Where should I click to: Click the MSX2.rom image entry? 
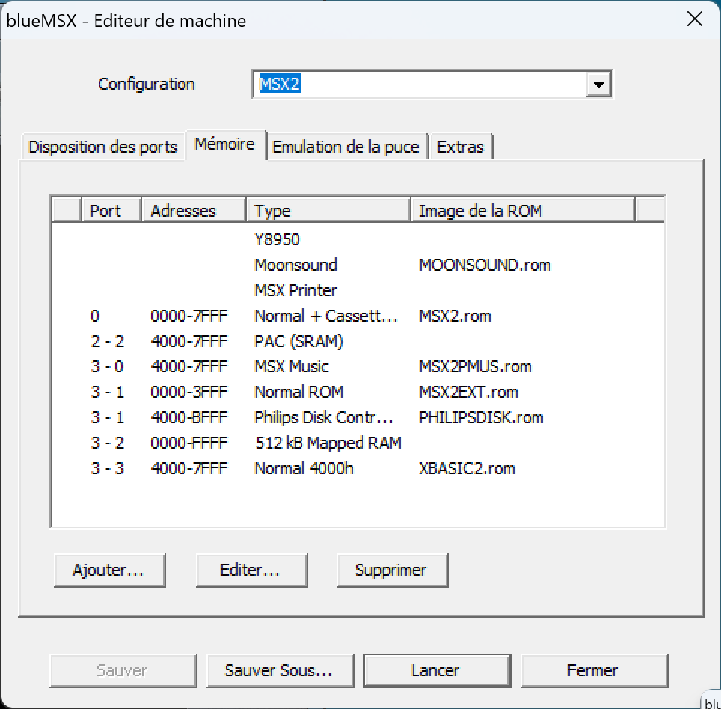(x=455, y=316)
